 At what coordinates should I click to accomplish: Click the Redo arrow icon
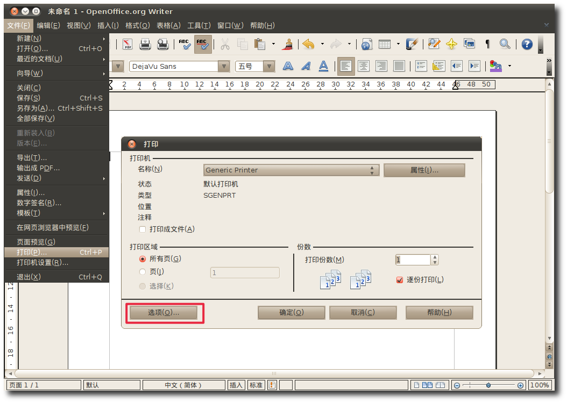click(336, 45)
